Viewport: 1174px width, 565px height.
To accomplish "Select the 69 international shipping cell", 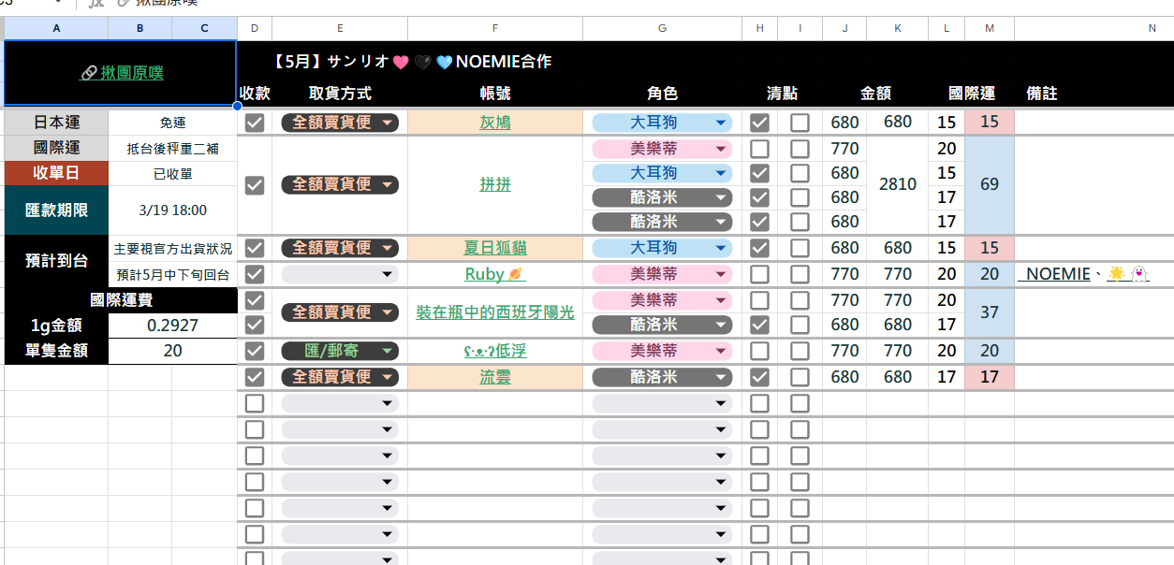I will click(x=990, y=184).
